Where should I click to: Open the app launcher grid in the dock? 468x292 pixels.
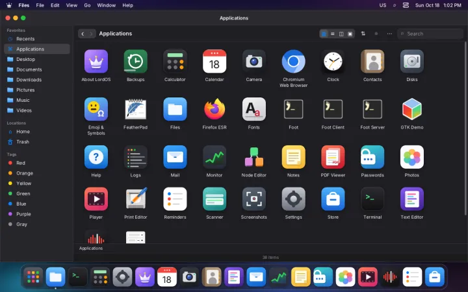[33, 277]
